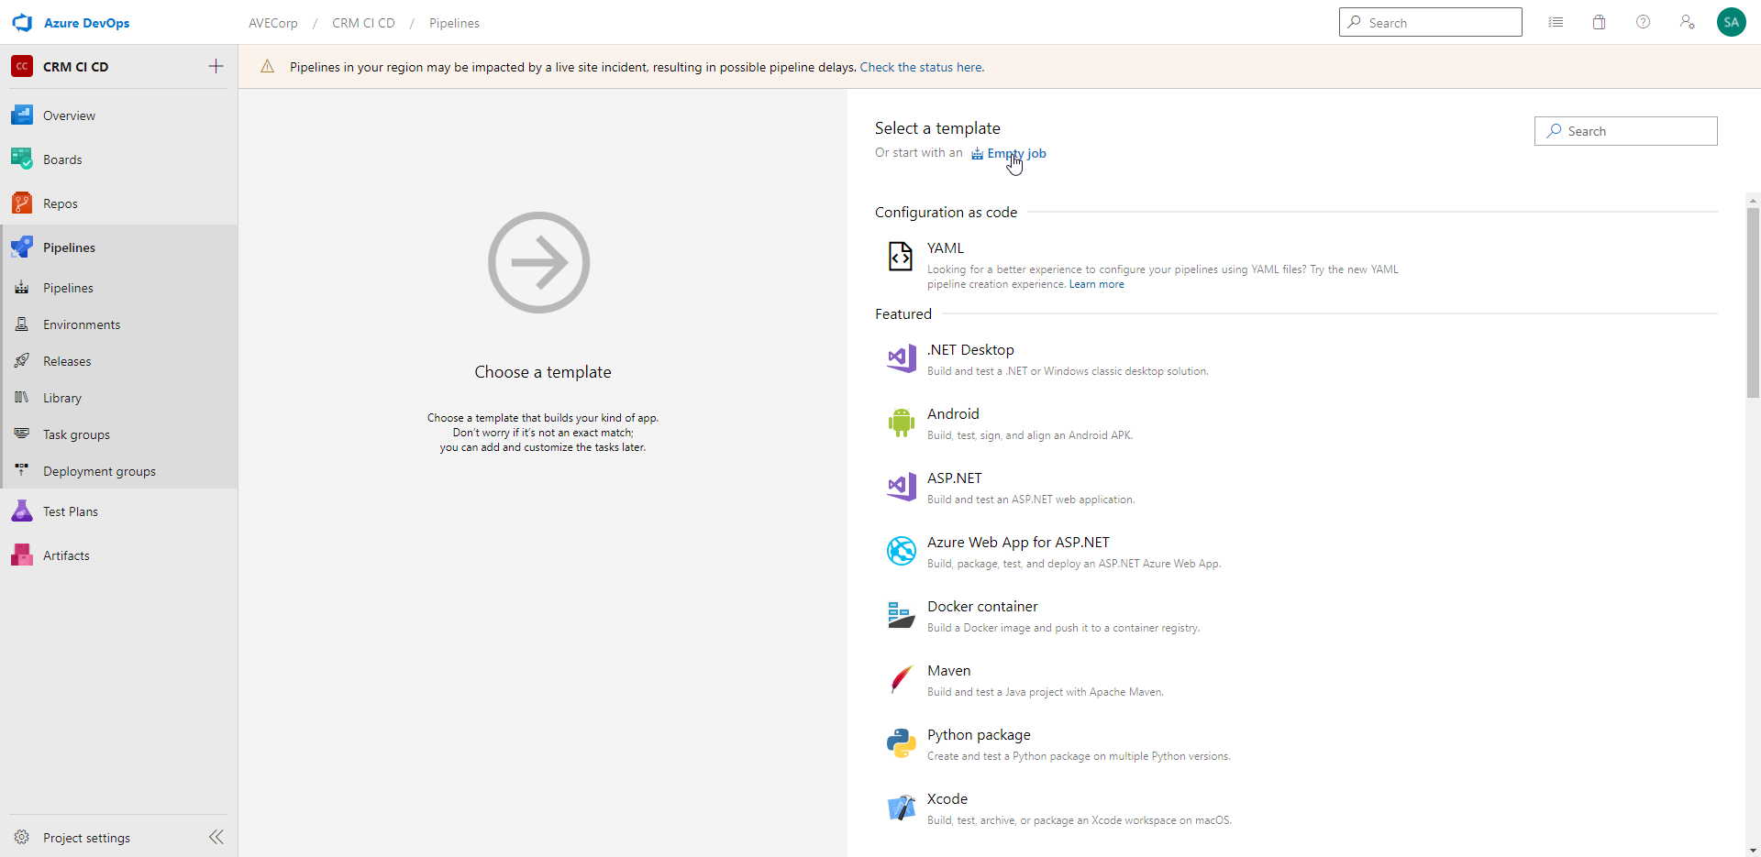1761x857 pixels.
Task: Click the .NET Desktop Visual Studio icon
Action: [902, 358]
